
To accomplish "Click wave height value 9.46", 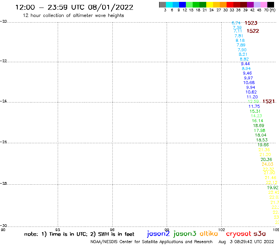I will click(x=247, y=73).
